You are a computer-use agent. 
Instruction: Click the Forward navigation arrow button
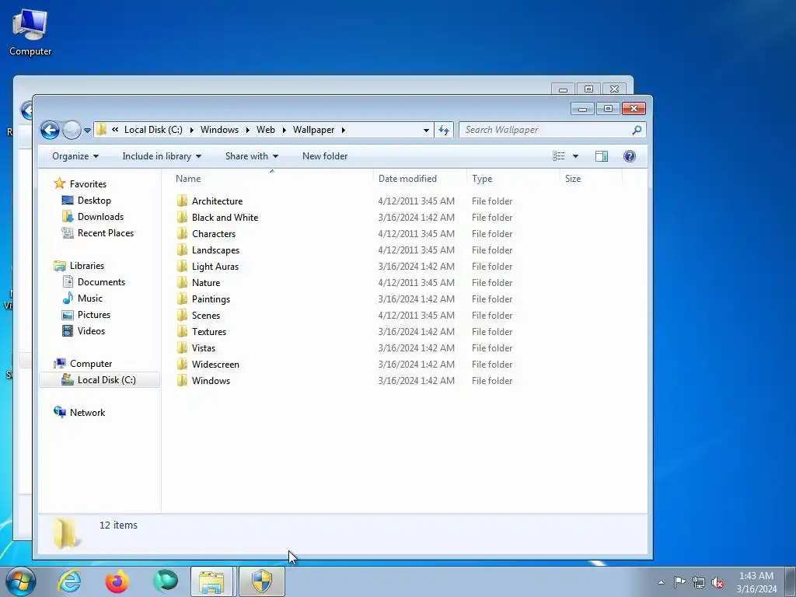coord(72,130)
